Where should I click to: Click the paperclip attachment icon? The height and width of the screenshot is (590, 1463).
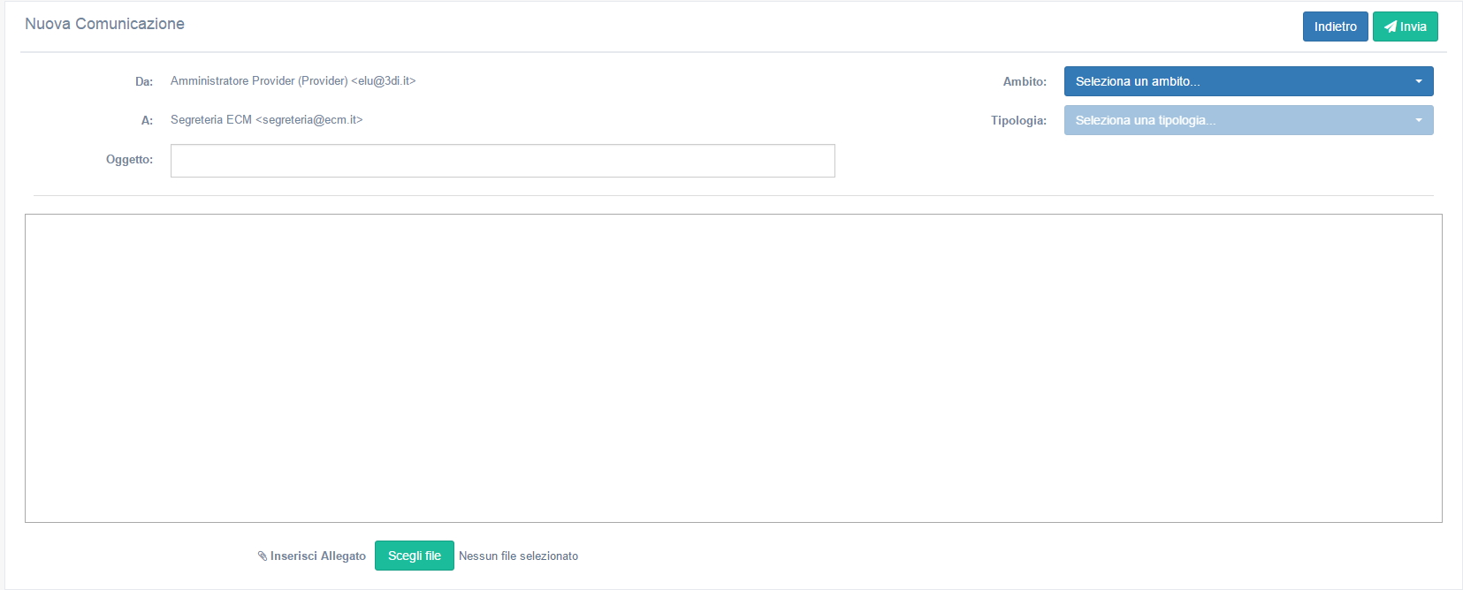(263, 556)
